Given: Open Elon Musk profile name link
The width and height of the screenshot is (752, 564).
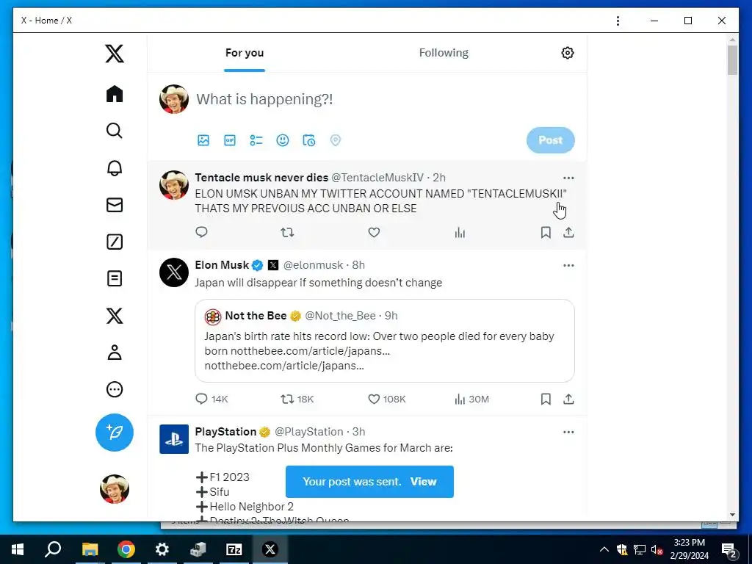Looking at the screenshot, I should [222, 264].
